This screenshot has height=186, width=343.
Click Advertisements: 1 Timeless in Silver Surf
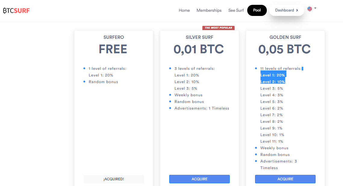[x=202, y=108]
